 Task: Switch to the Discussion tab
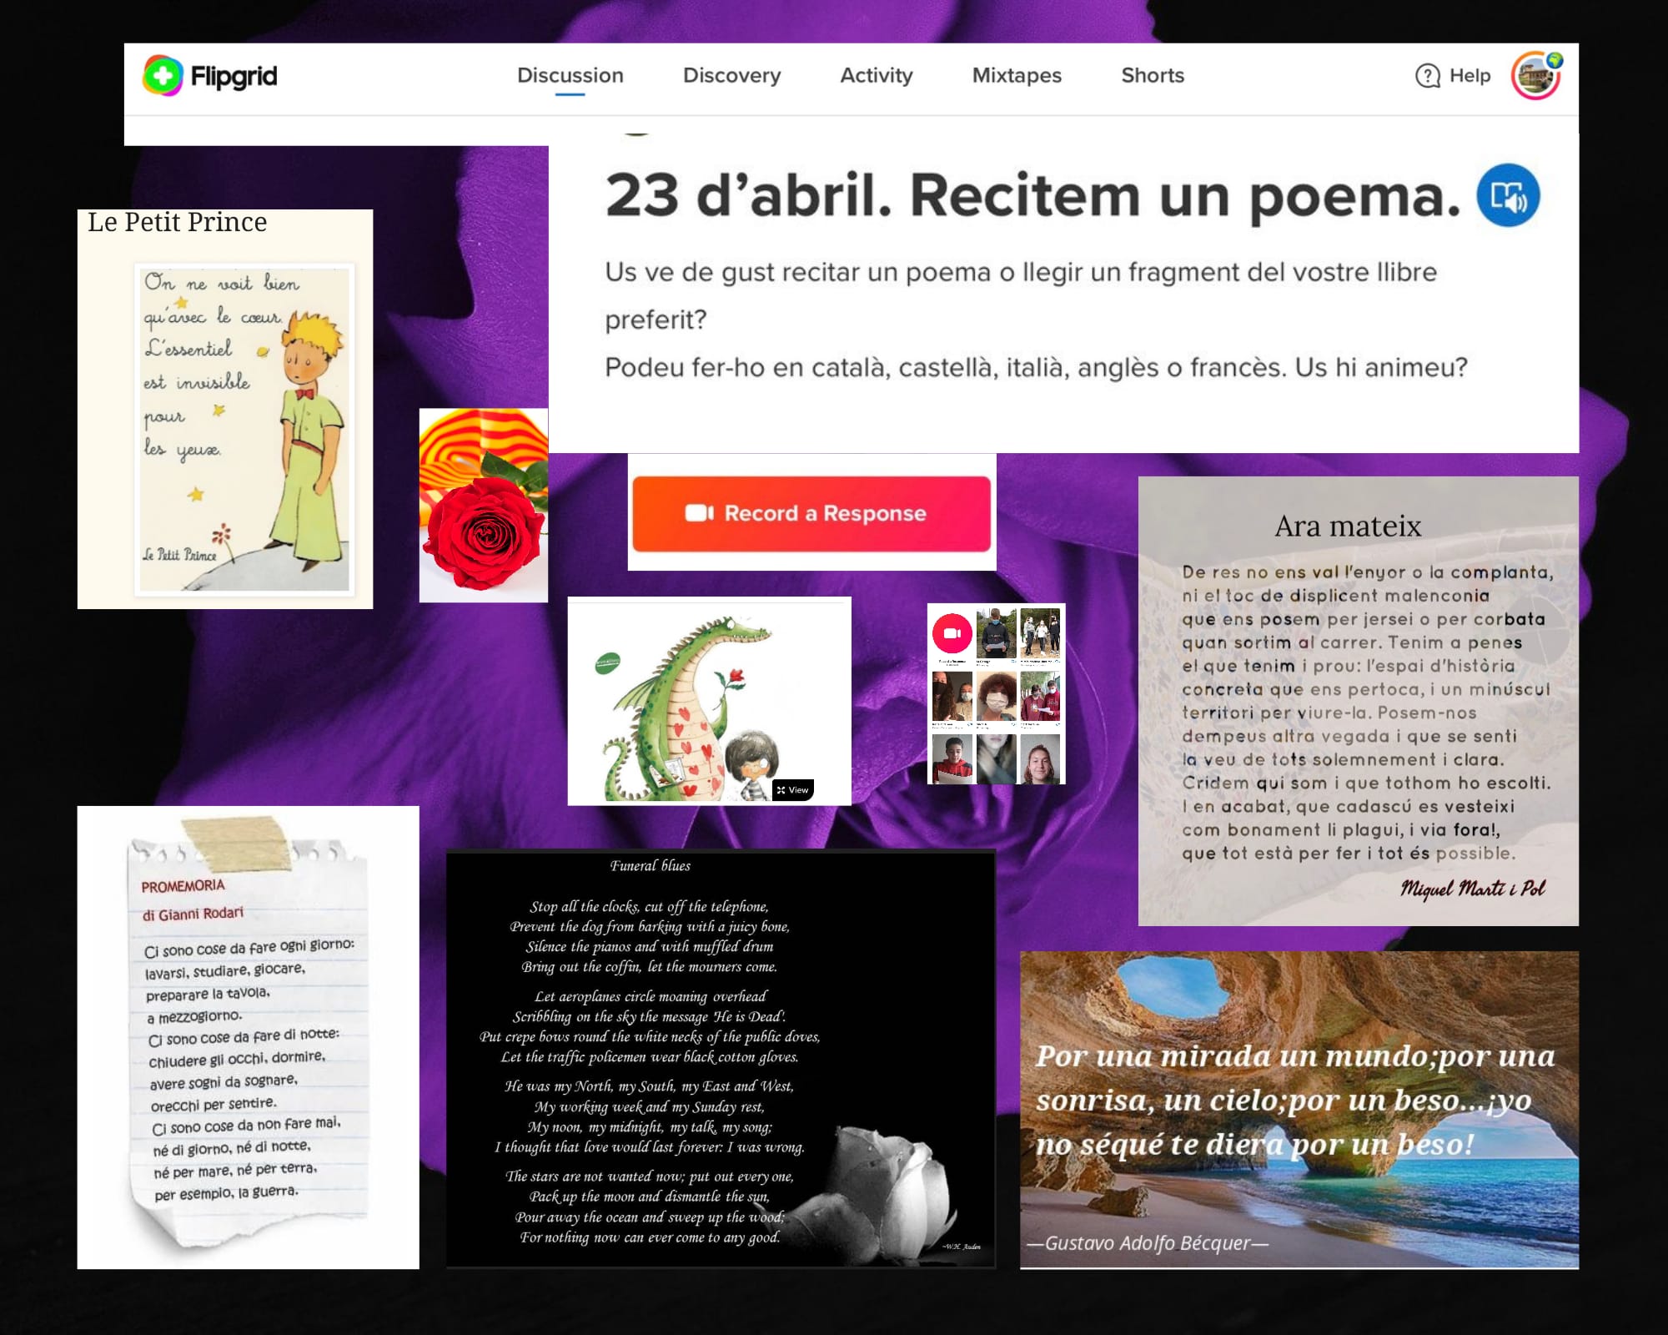(x=570, y=76)
